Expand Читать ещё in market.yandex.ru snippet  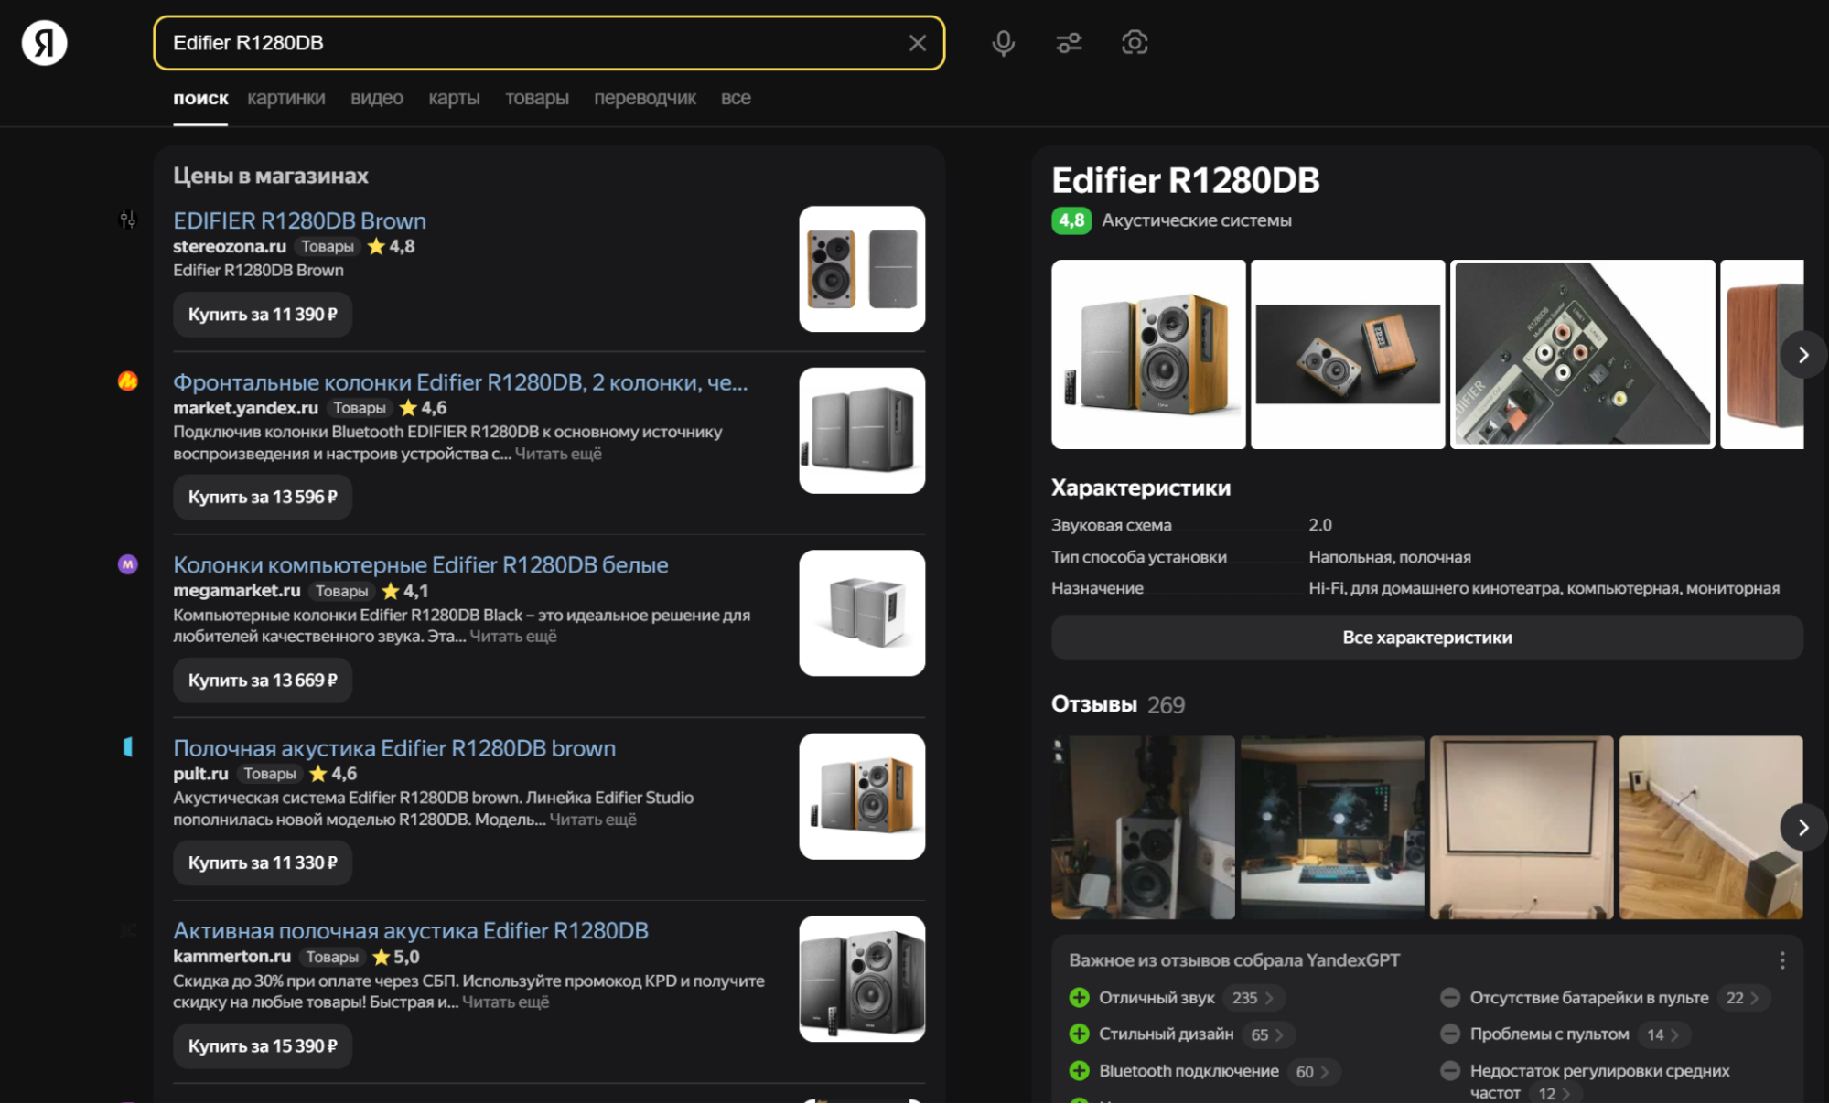558,454
